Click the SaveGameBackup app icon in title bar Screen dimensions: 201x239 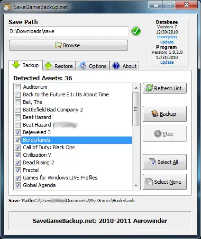[7, 7]
